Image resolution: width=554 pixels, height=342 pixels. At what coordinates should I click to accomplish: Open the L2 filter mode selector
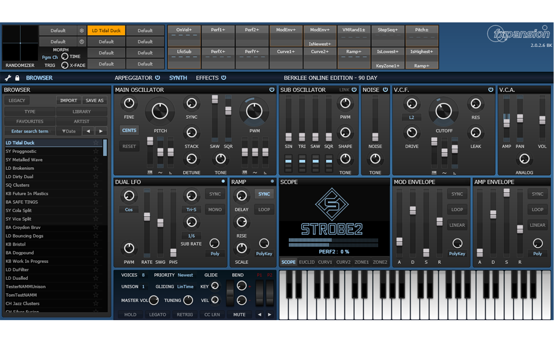click(411, 117)
